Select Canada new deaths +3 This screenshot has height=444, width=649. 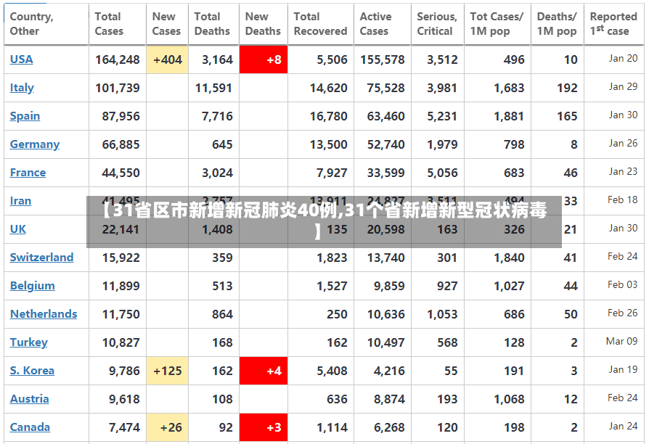click(264, 427)
